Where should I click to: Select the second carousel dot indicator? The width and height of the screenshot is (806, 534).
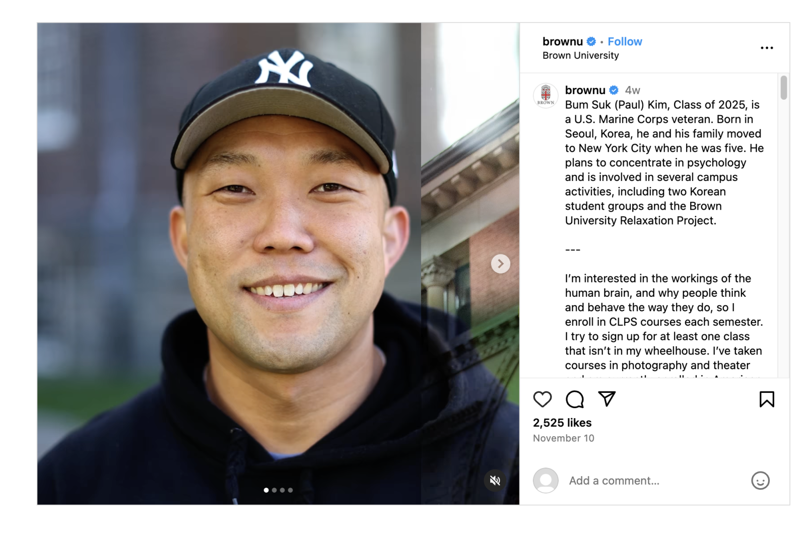(x=274, y=490)
